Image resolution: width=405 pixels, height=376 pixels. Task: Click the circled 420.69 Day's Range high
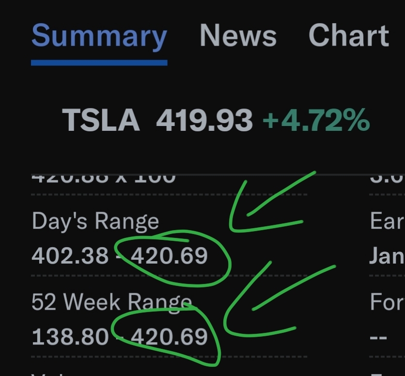pos(169,255)
